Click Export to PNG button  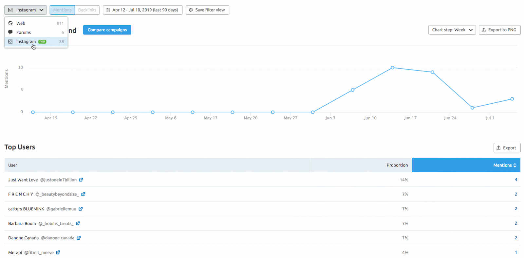499,30
